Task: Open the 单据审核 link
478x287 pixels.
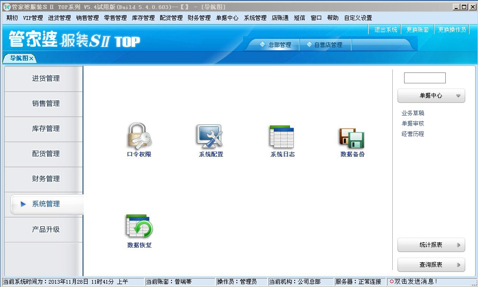Action: 413,124
